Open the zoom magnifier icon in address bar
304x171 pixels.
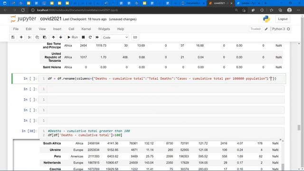coord(236,10)
